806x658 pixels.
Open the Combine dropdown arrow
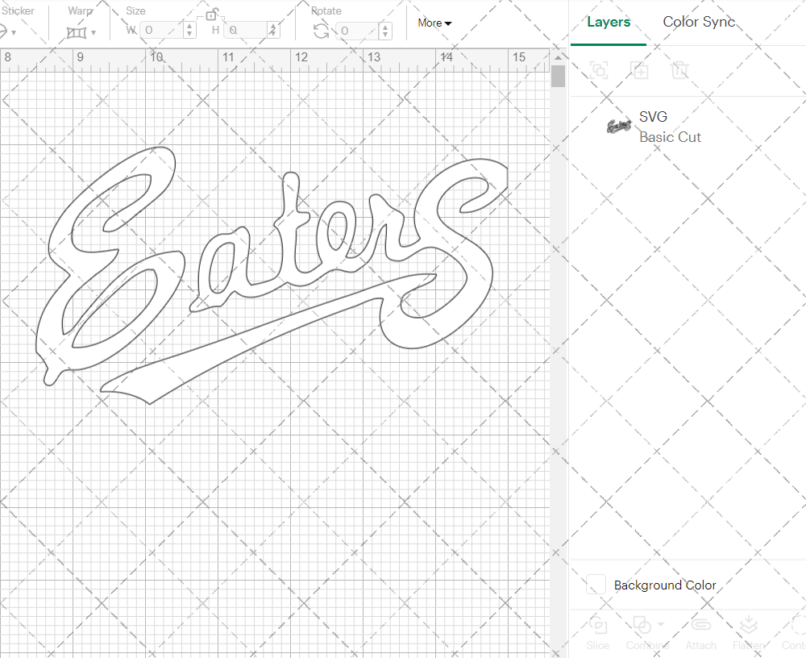click(661, 625)
